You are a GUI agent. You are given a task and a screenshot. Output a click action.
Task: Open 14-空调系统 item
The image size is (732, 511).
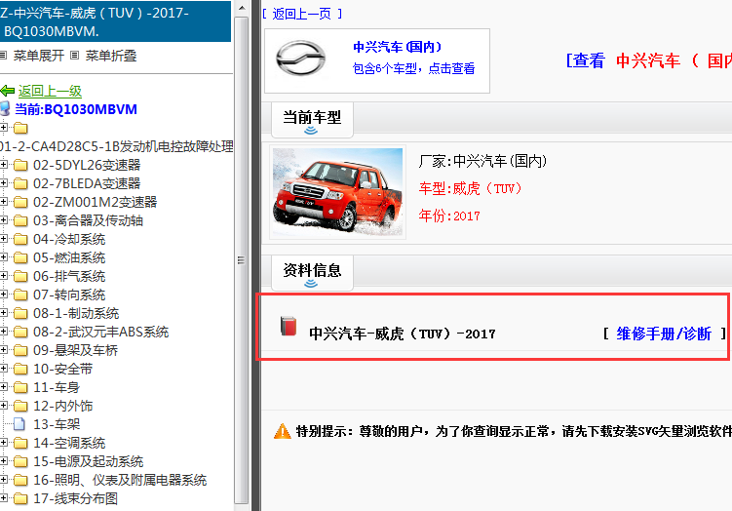(69, 443)
